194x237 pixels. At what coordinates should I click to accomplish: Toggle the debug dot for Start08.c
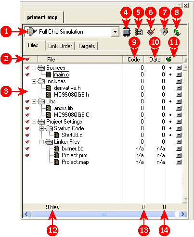[170, 135]
